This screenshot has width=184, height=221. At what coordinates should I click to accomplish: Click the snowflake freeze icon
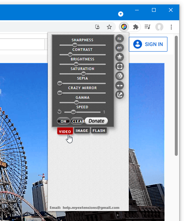coord(120,76)
